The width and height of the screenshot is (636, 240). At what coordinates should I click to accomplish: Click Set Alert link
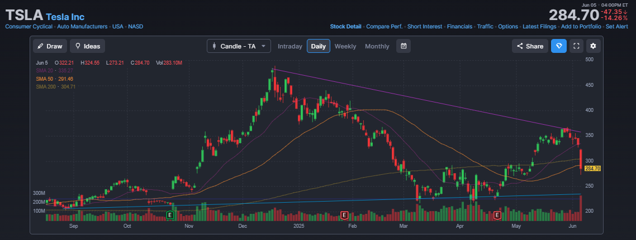(x=618, y=26)
